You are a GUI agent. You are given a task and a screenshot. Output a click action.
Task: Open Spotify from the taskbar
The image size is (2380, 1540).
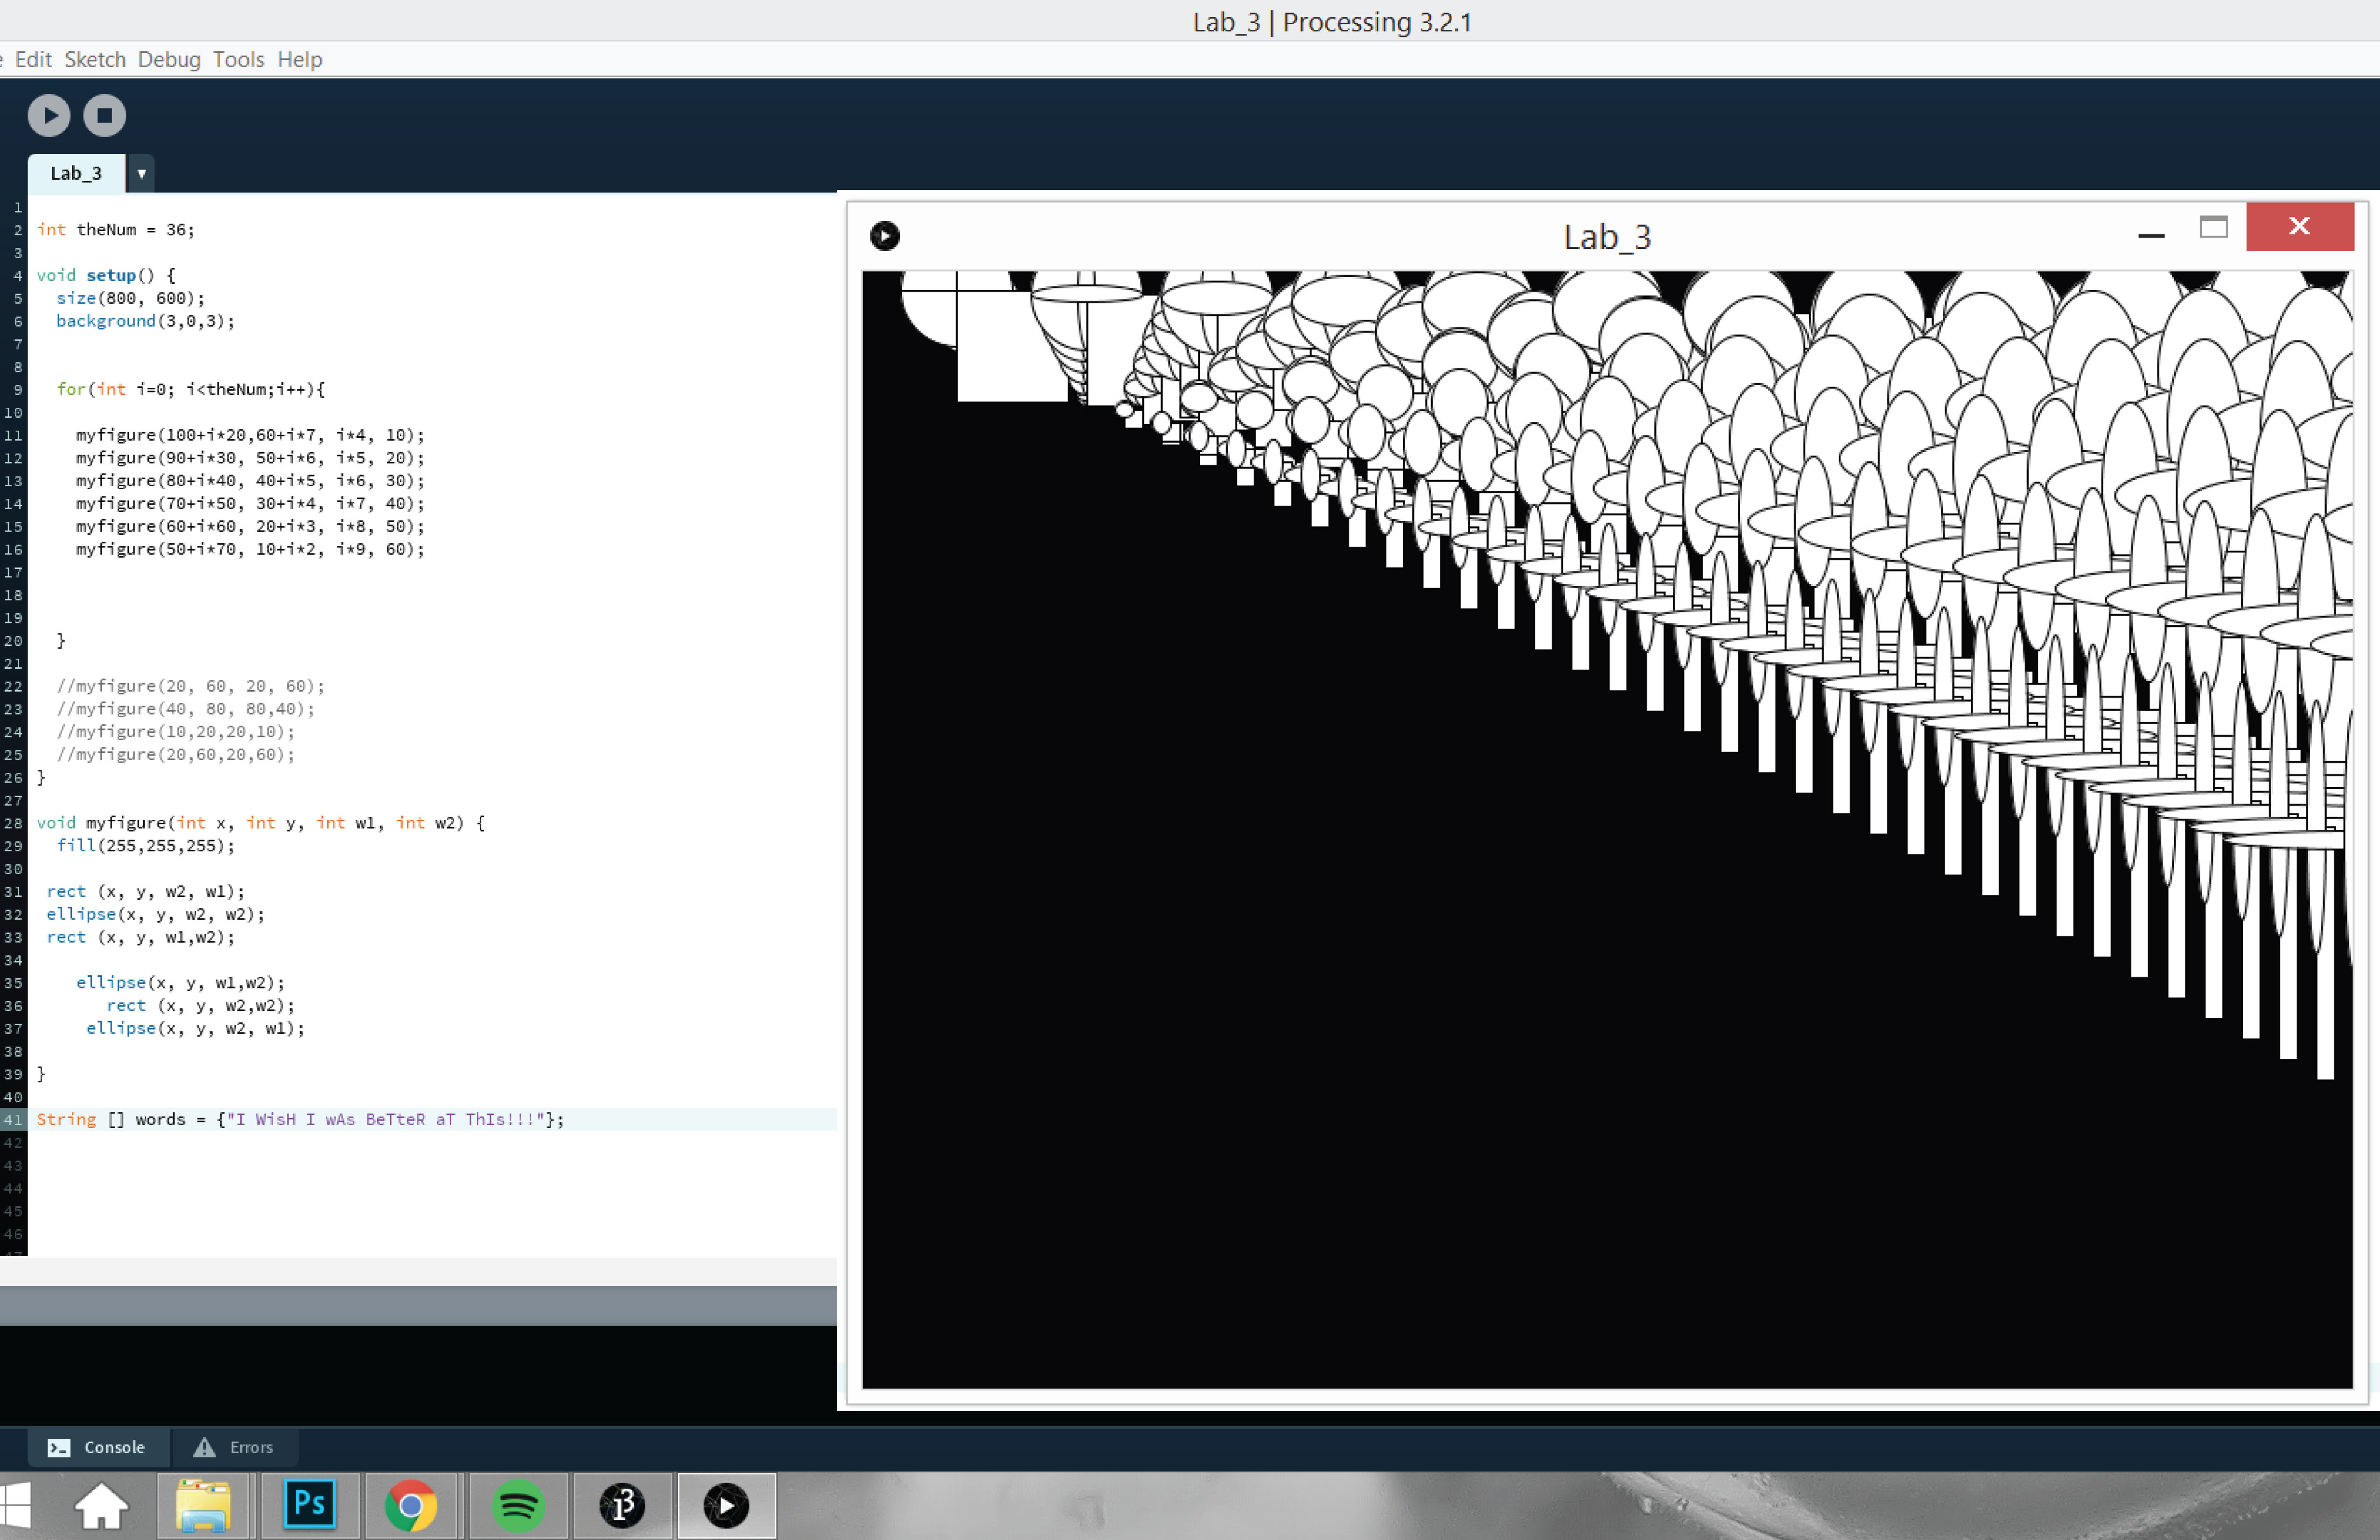(517, 1504)
